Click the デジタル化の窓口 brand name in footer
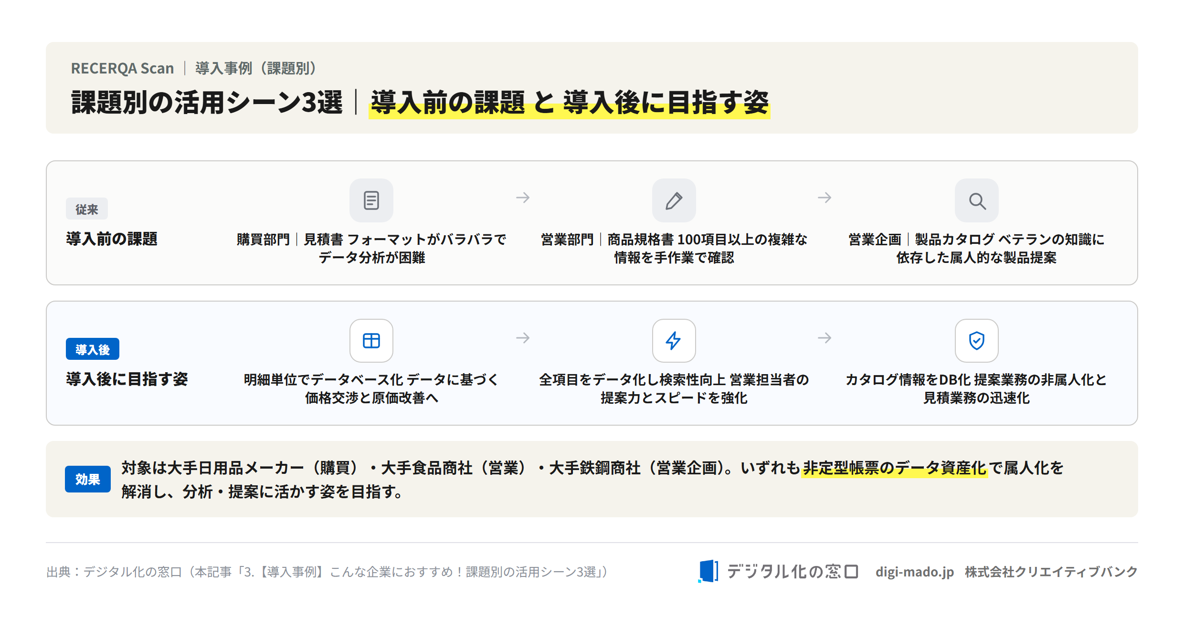The width and height of the screenshot is (1184, 628). [793, 571]
